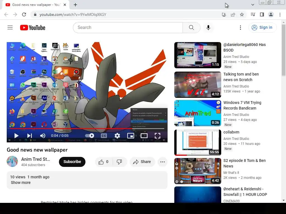Enter full screen mode

[x=158, y=136]
